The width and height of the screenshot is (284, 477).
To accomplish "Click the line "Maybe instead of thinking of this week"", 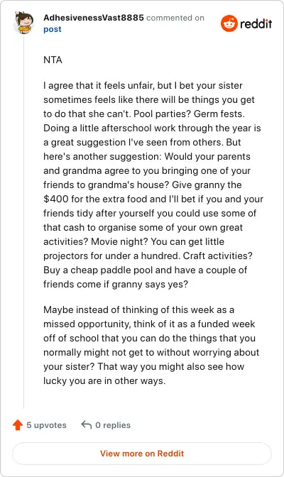I will click(138, 309).
